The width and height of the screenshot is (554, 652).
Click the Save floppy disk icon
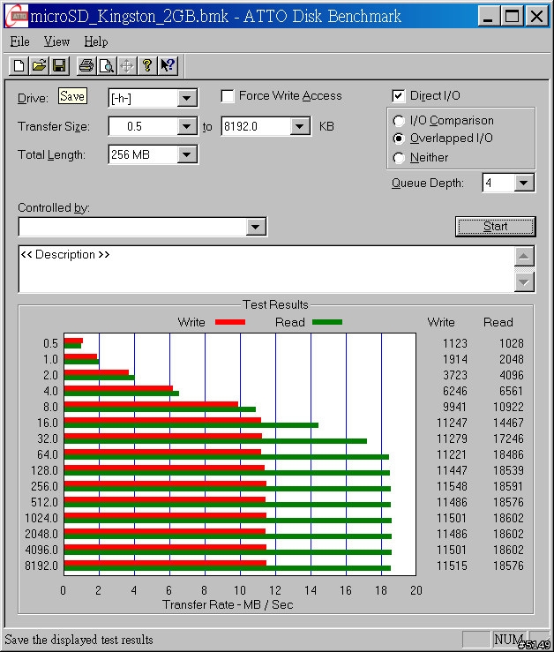(59, 65)
